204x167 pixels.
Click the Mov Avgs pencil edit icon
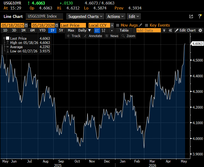tap(140, 25)
